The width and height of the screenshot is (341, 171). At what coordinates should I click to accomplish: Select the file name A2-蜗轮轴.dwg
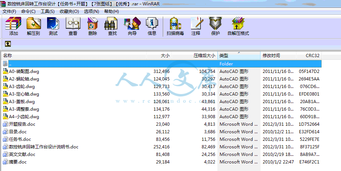click(x=24, y=79)
